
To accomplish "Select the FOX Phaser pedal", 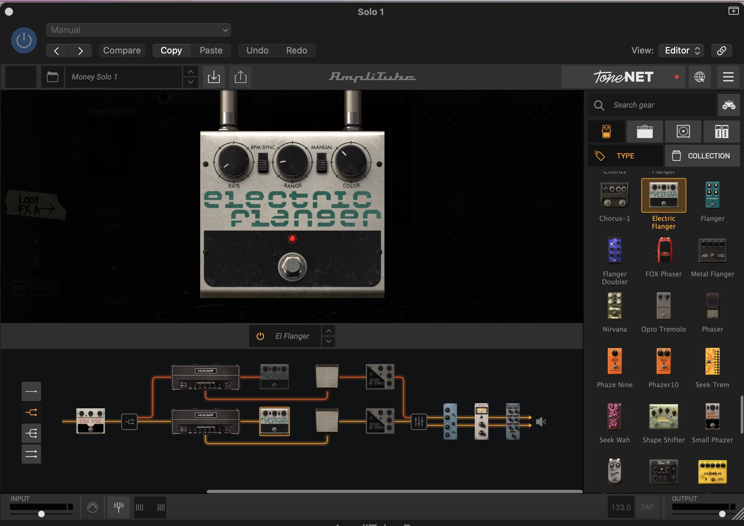I will point(664,251).
